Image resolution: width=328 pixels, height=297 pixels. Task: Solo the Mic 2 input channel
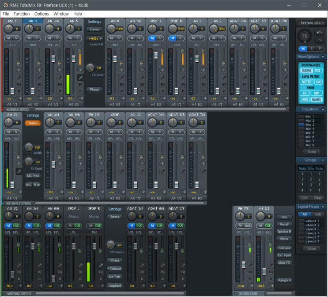coord(37,38)
